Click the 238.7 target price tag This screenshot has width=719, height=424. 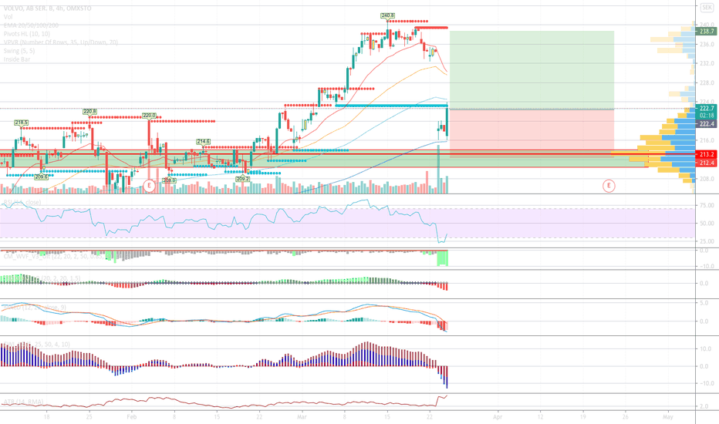[x=706, y=31]
